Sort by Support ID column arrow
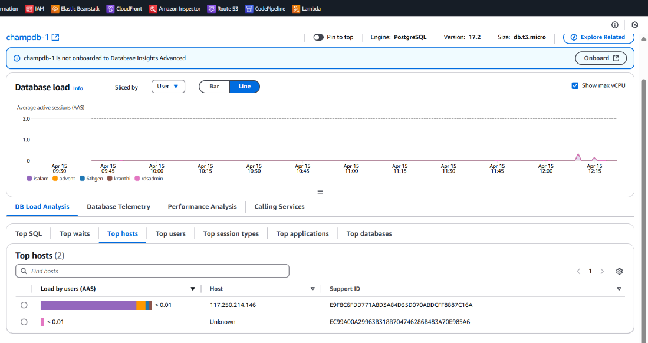 point(619,289)
